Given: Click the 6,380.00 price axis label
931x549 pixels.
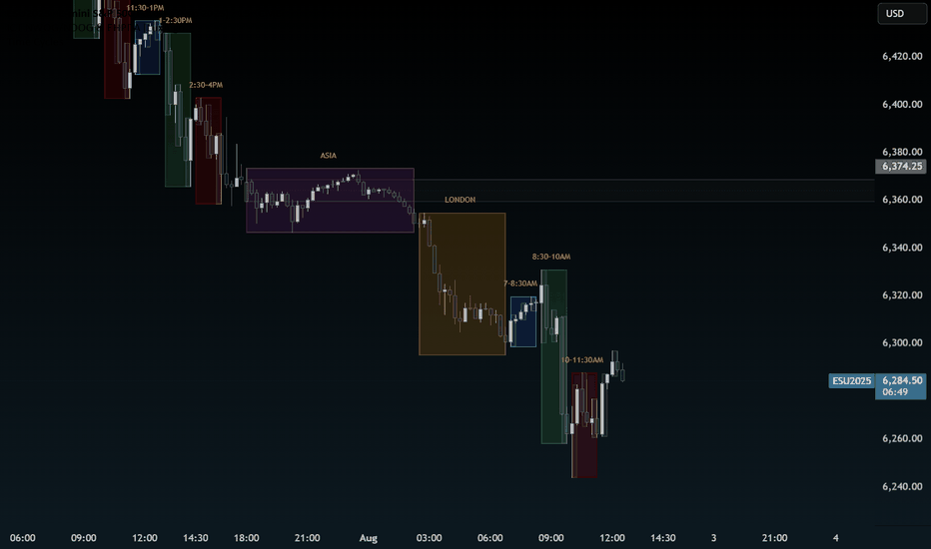Looking at the screenshot, I should [x=902, y=152].
